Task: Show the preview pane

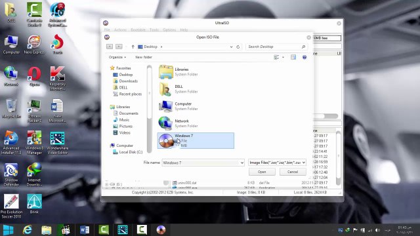Action: pyautogui.click(x=293, y=57)
